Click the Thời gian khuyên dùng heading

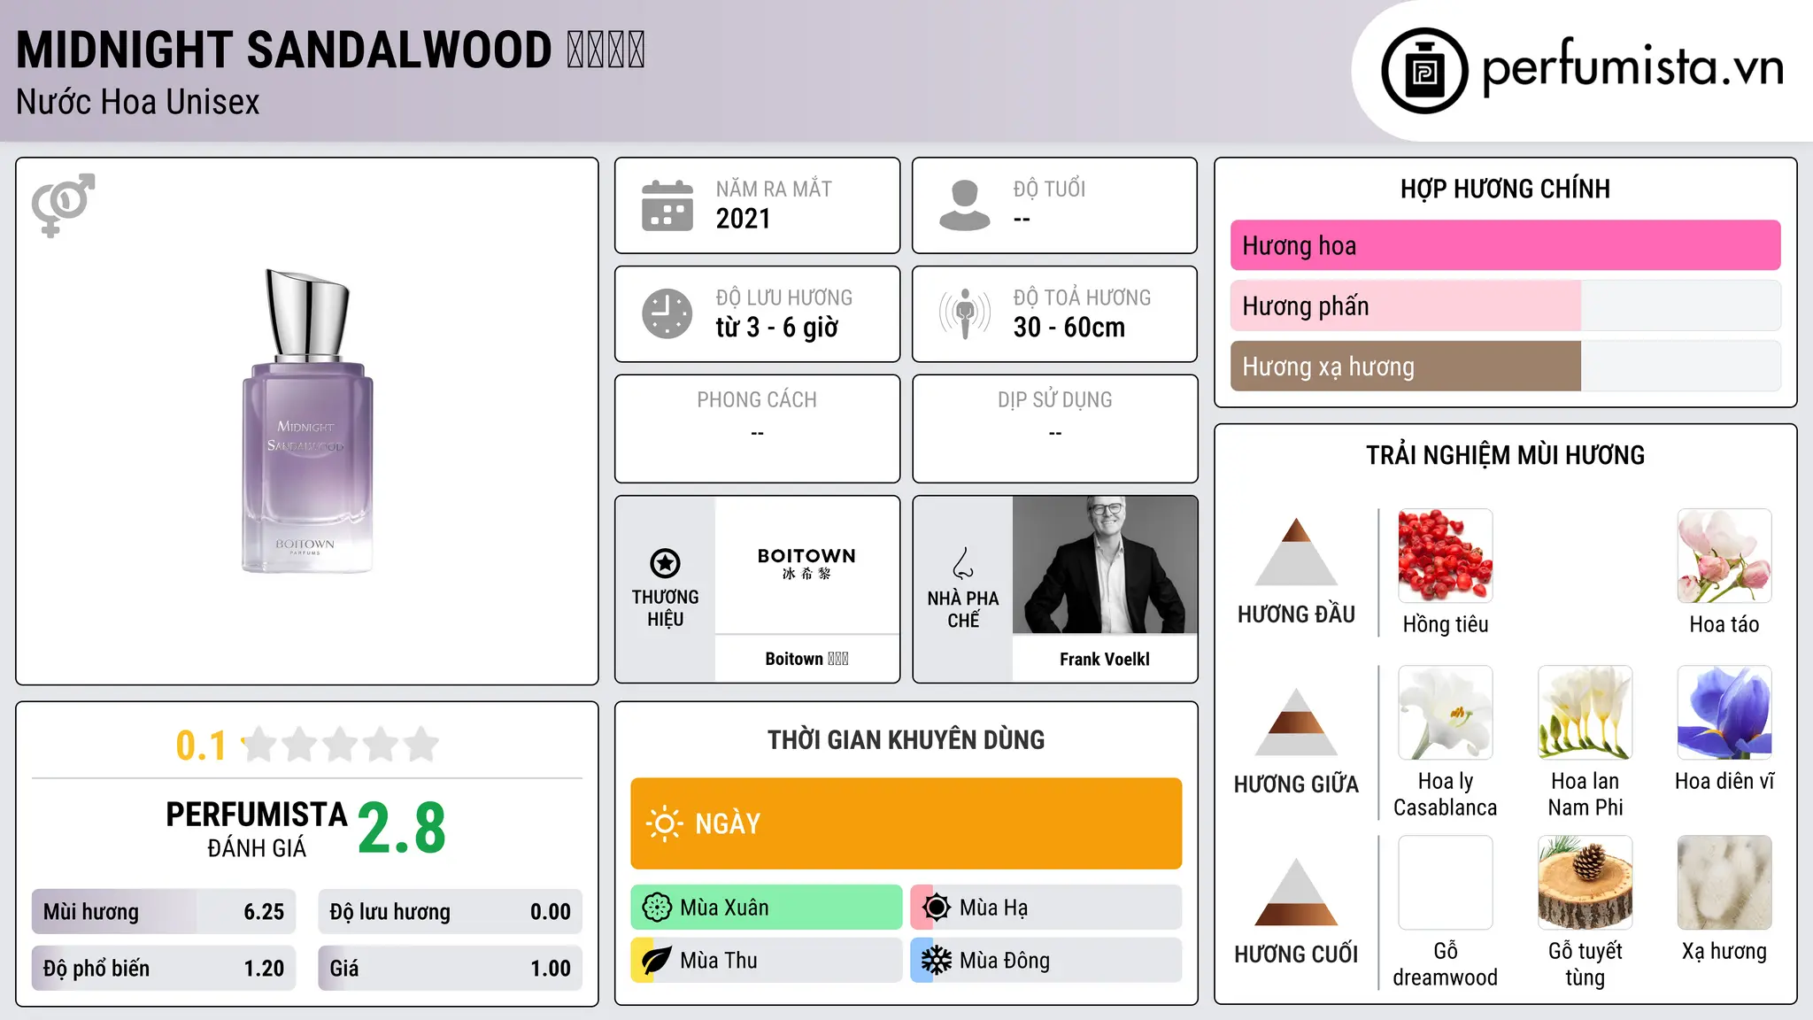click(906, 740)
